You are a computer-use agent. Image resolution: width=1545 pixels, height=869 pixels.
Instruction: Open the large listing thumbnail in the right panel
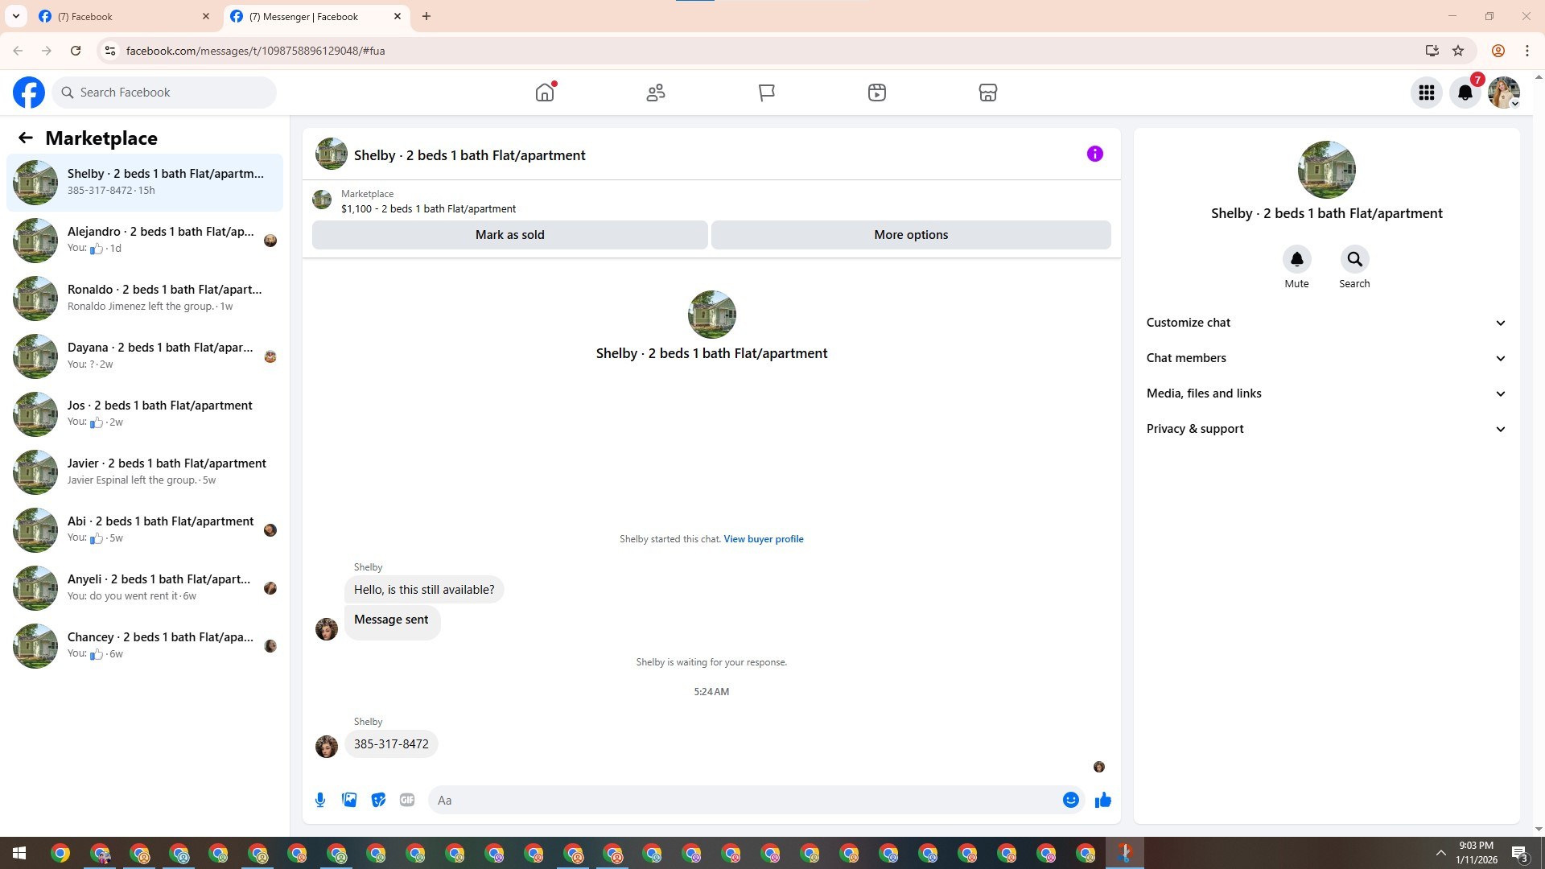coord(1326,170)
